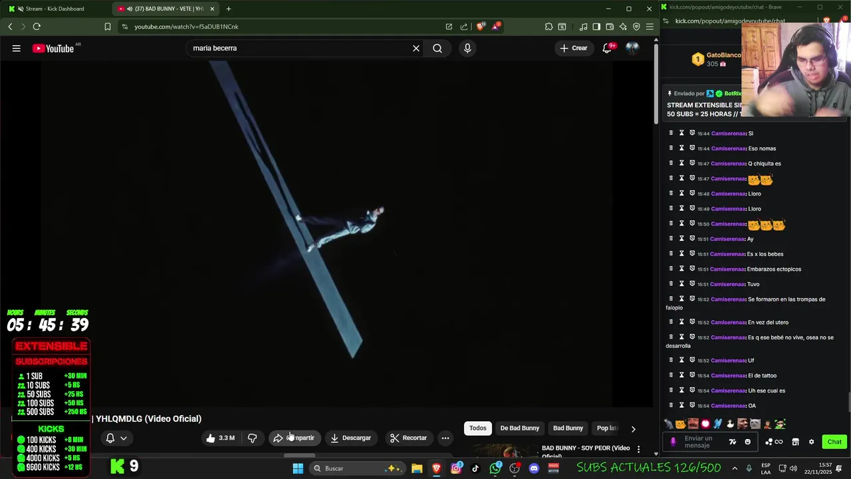Reload the YouTube page
The image size is (851, 479).
point(37,27)
